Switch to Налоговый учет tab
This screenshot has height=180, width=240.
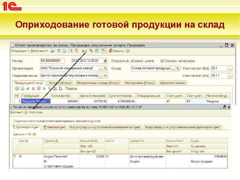click(x=55, y=127)
